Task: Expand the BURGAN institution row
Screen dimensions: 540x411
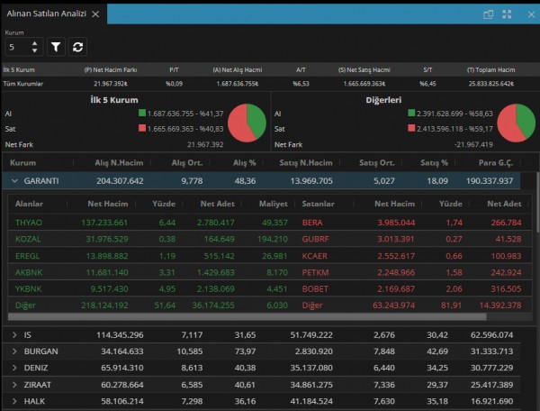Action: pyautogui.click(x=14, y=352)
